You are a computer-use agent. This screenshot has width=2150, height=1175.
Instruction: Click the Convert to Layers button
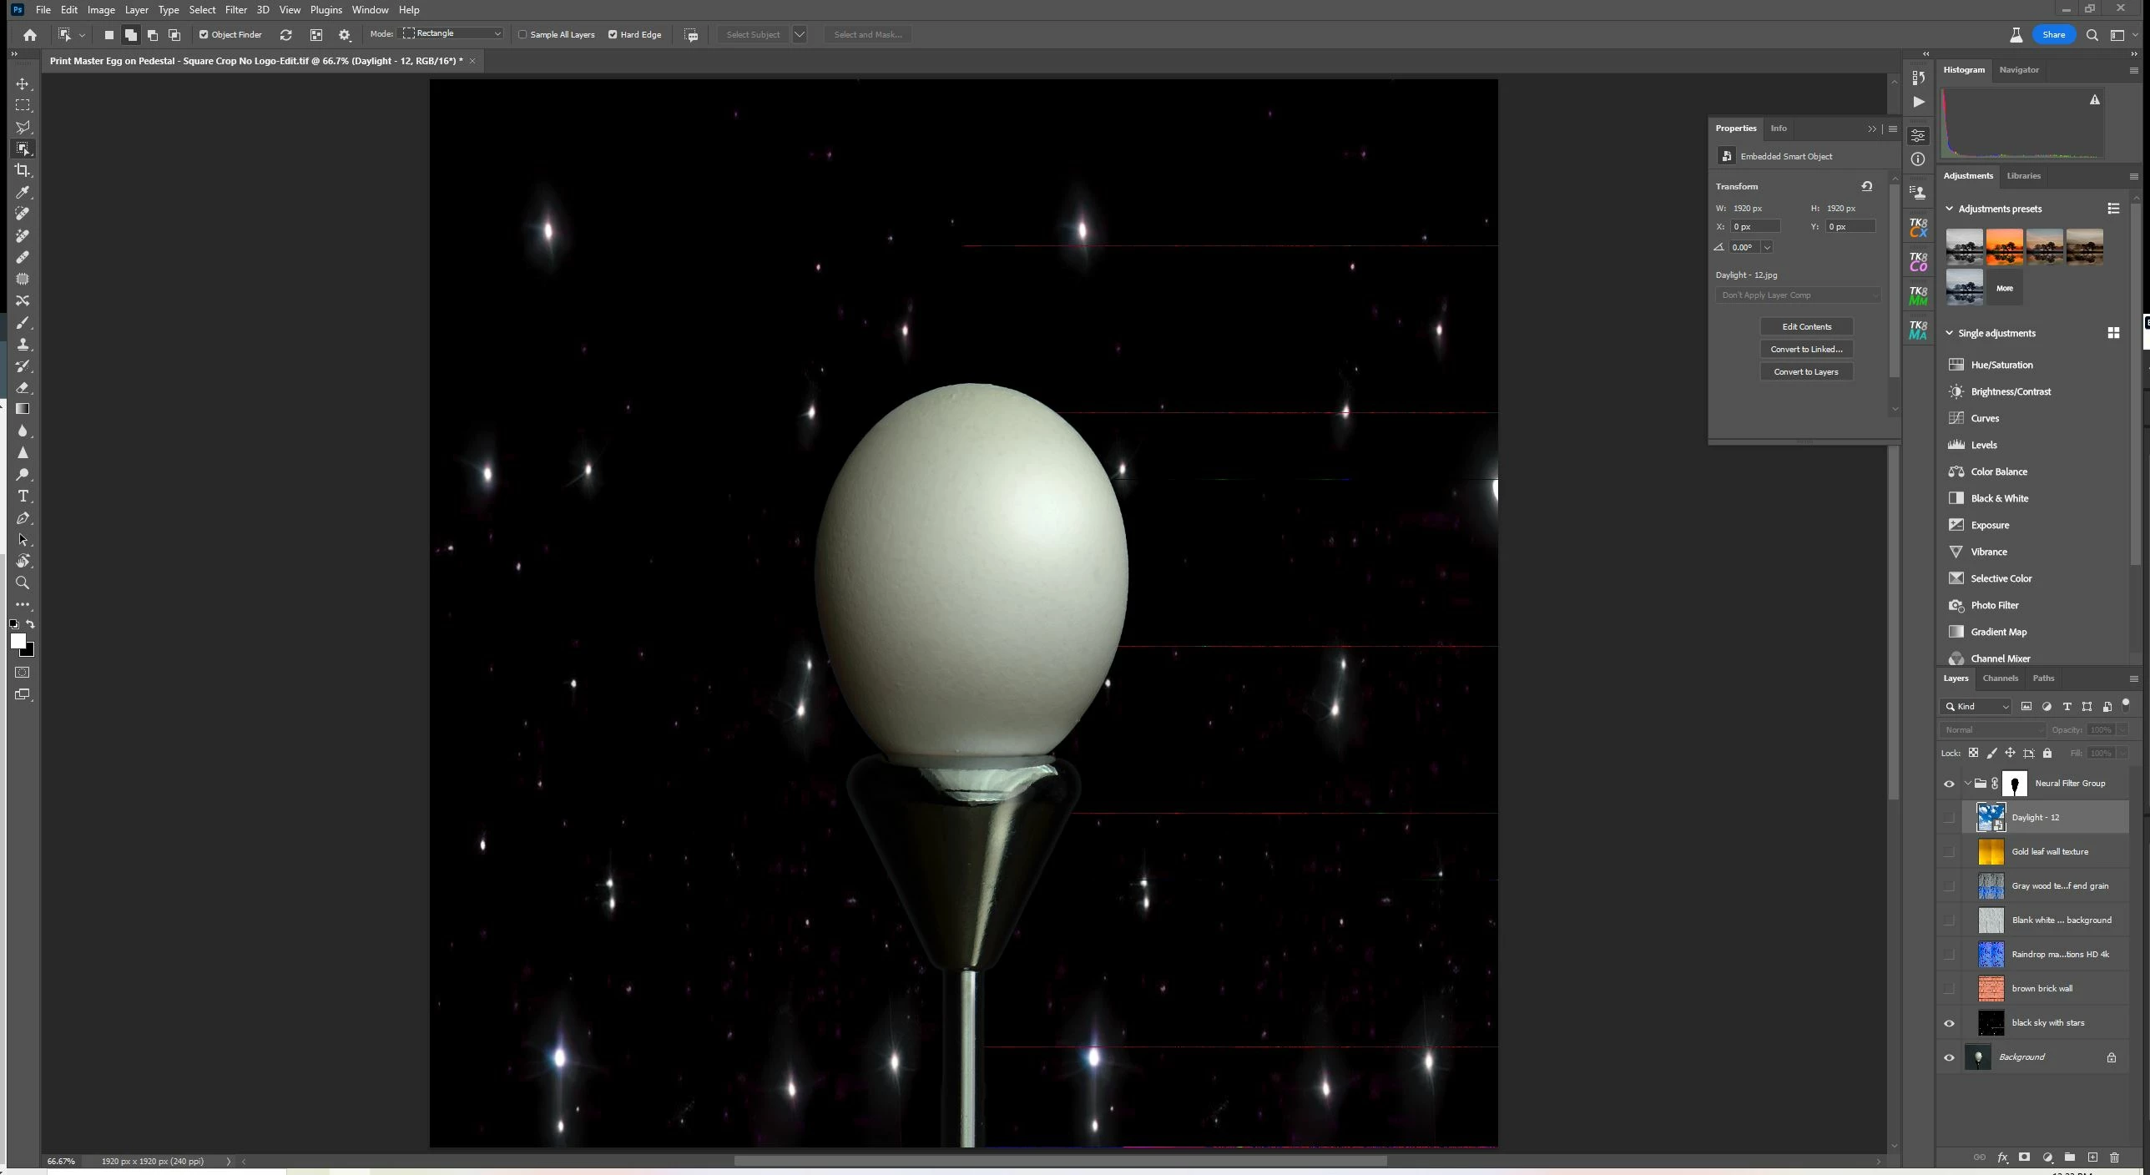tap(1806, 372)
